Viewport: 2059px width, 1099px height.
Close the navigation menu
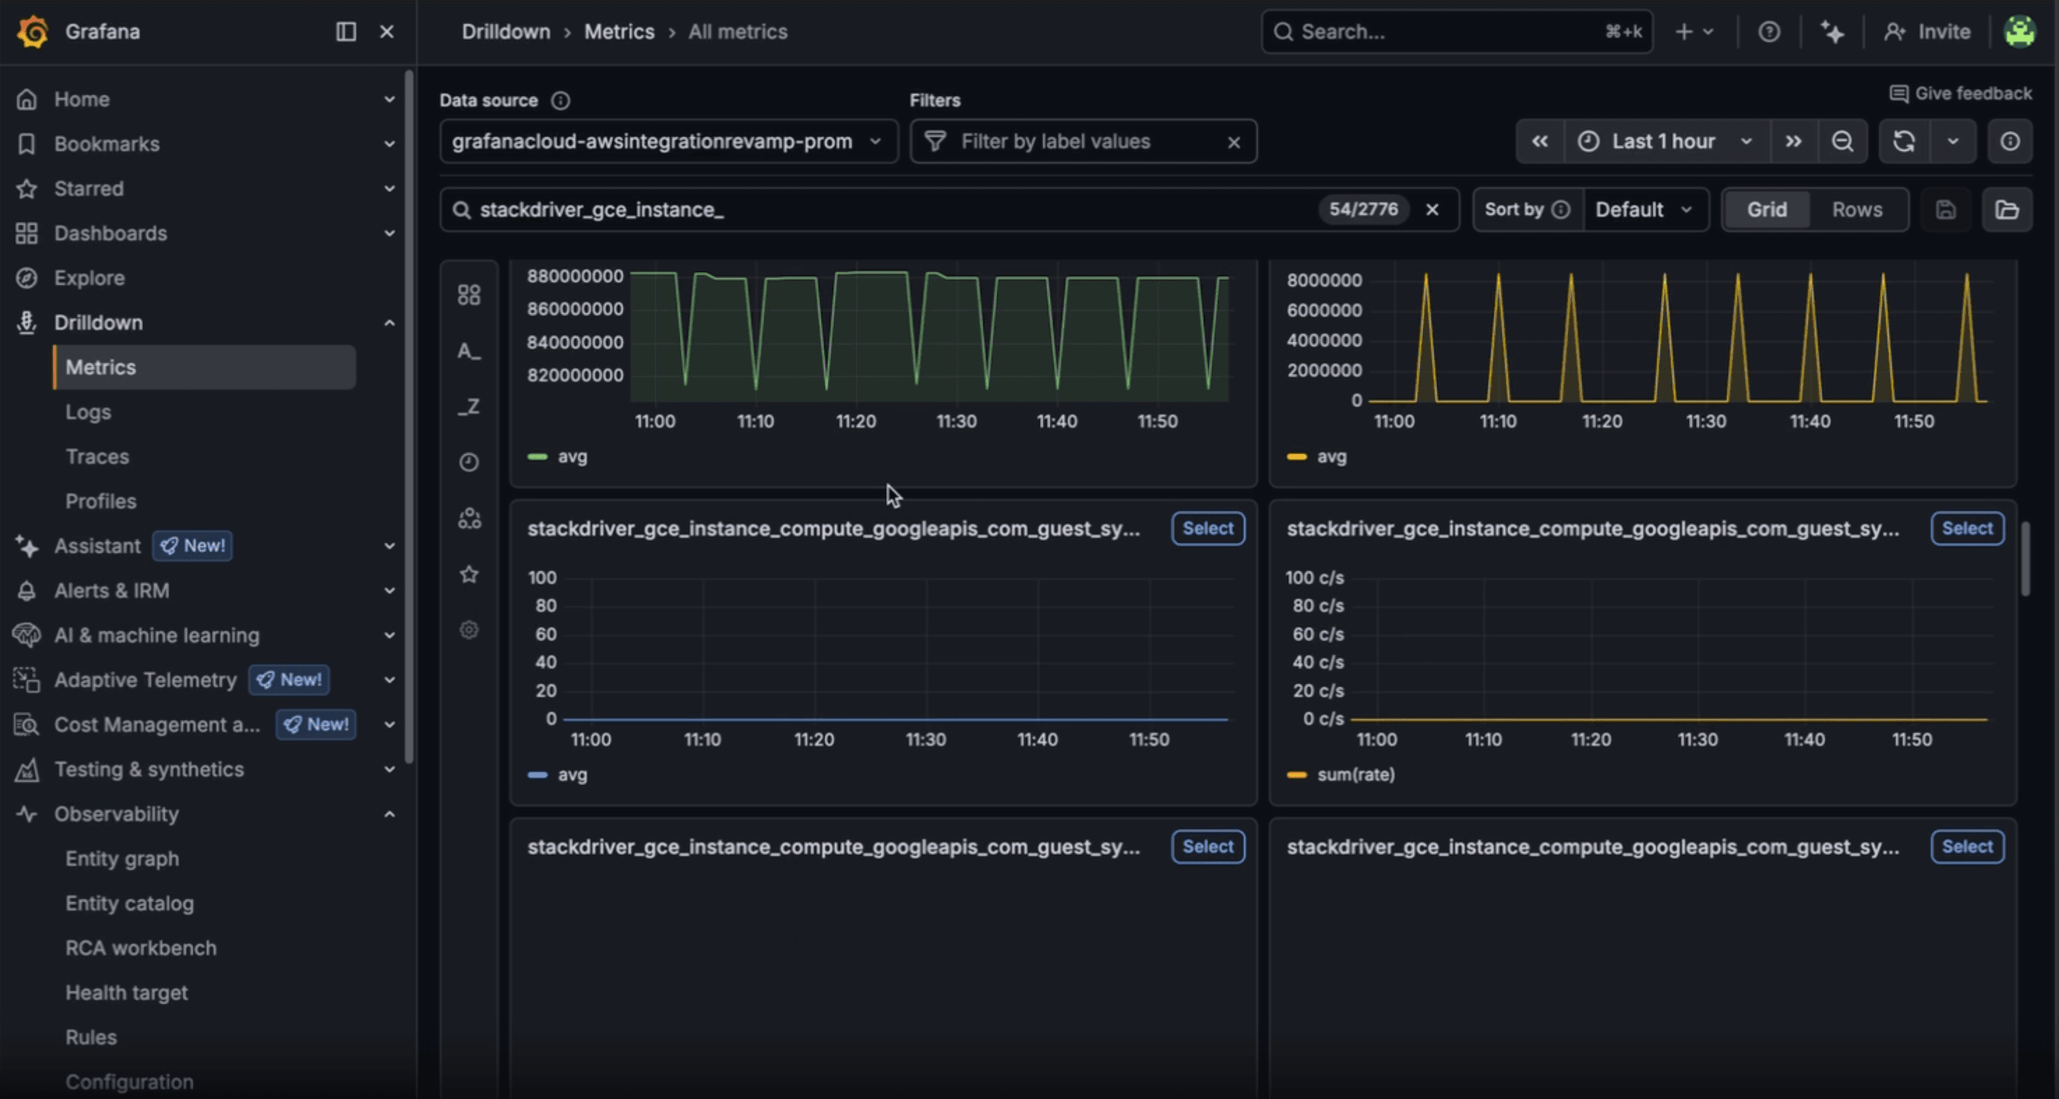[387, 32]
